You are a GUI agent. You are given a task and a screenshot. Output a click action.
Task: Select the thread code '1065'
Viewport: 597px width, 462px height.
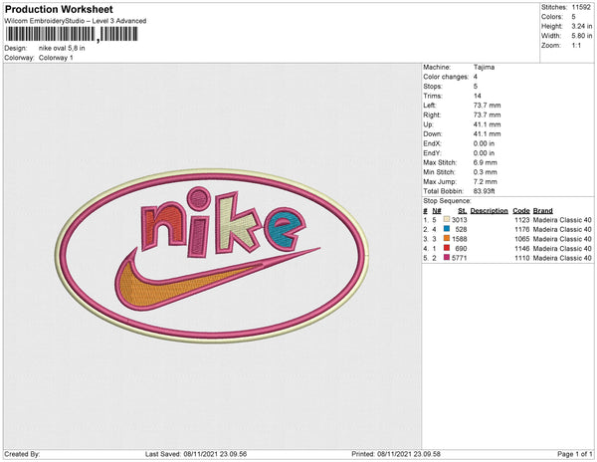(x=522, y=239)
